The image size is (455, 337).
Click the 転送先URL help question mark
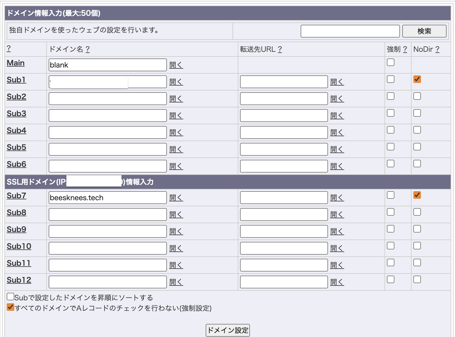click(x=280, y=49)
